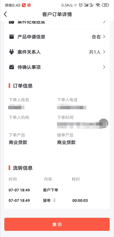114x237 pixels.
Task: Expand 待确认事项 row chevron
Action: click(104, 67)
